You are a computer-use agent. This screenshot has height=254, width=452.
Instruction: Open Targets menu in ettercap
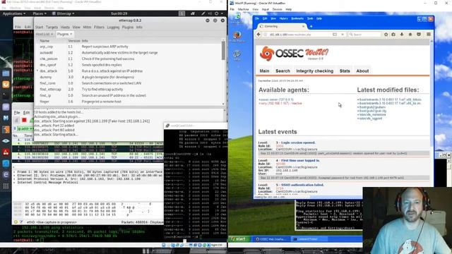[52, 27]
